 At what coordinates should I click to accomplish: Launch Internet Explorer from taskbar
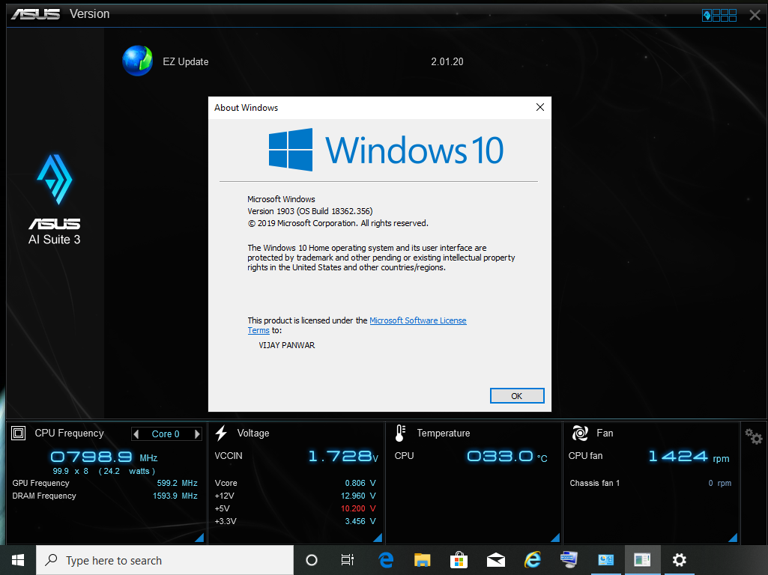pos(533,560)
